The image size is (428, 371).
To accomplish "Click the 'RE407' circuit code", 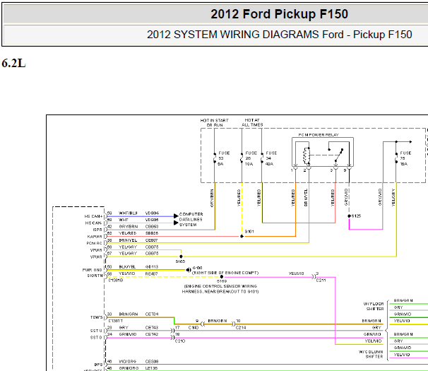I will [x=152, y=273].
